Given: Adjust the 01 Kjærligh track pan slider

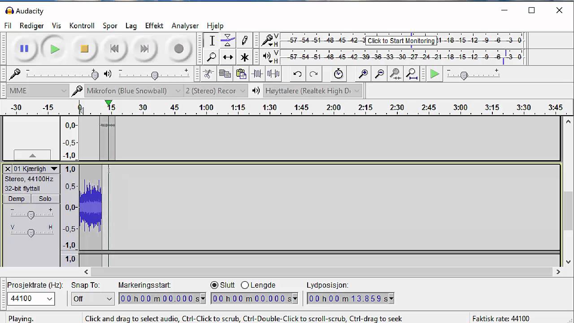Looking at the screenshot, I should click(31, 232).
